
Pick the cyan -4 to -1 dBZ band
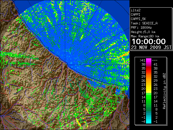pyautogui.click(x=149, y=121)
